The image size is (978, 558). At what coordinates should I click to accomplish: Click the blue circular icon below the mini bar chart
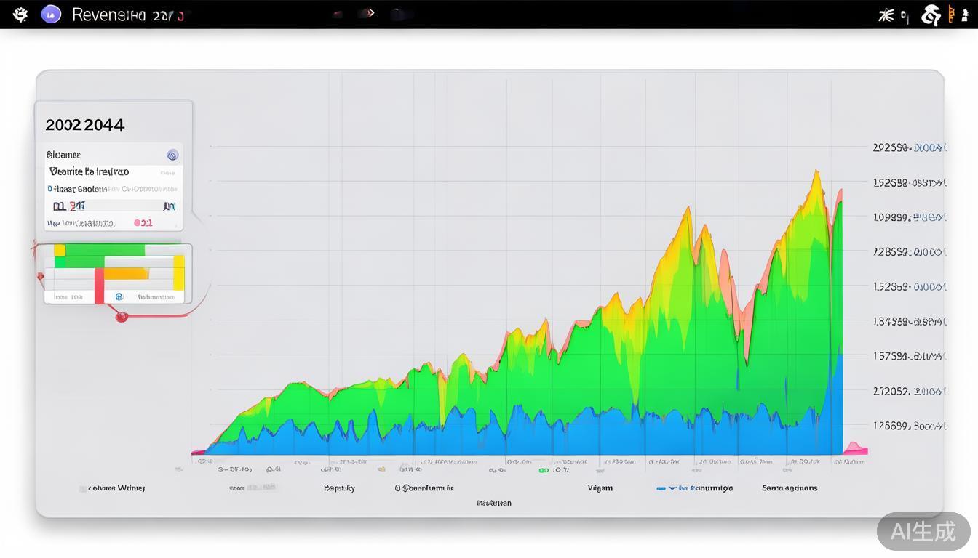[119, 296]
